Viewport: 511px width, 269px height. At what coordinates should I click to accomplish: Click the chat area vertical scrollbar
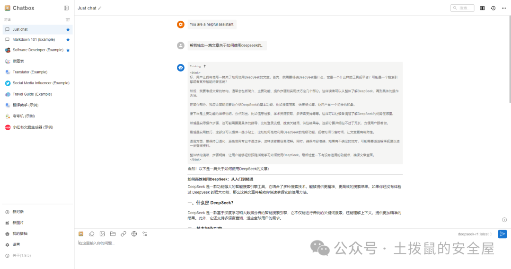click(510, 59)
